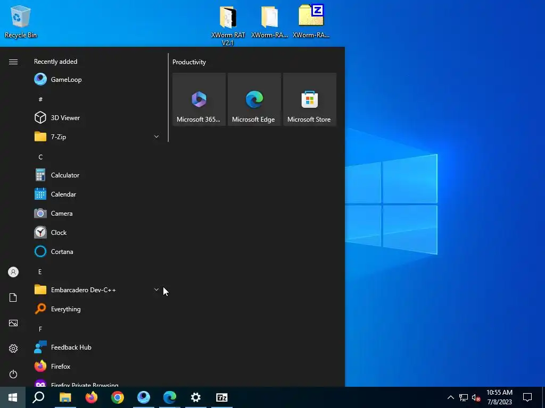Launch Cortana
This screenshot has height=408, width=545.
click(97, 251)
